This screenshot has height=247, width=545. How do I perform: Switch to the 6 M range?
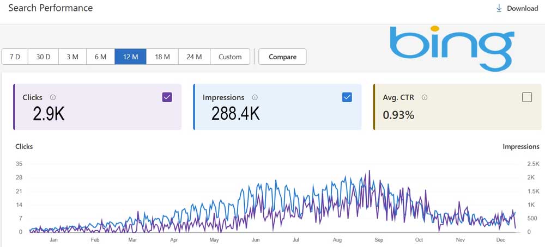100,57
